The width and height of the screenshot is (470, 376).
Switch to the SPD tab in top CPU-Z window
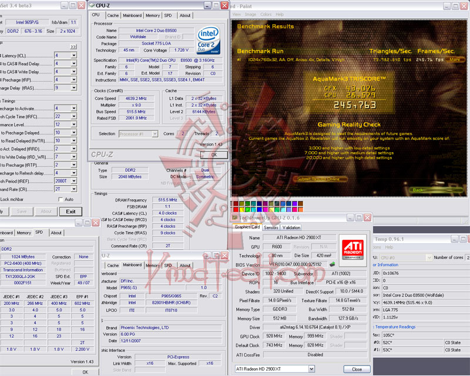pos(168,16)
